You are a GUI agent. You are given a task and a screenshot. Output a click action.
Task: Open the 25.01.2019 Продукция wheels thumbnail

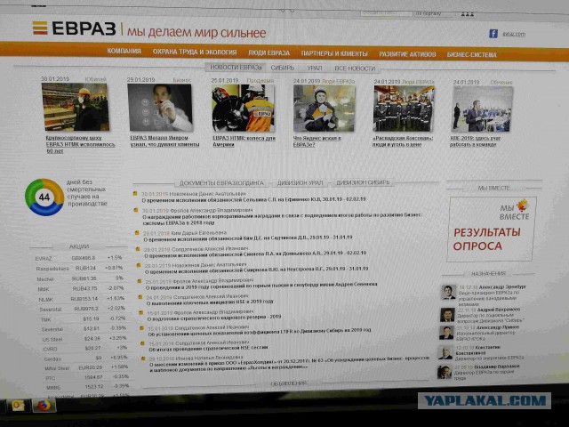pyautogui.click(x=243, y=109)
